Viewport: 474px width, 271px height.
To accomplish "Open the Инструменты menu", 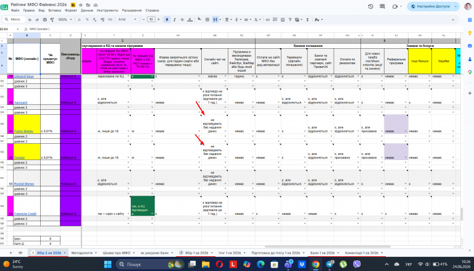I will pos(107,10).
